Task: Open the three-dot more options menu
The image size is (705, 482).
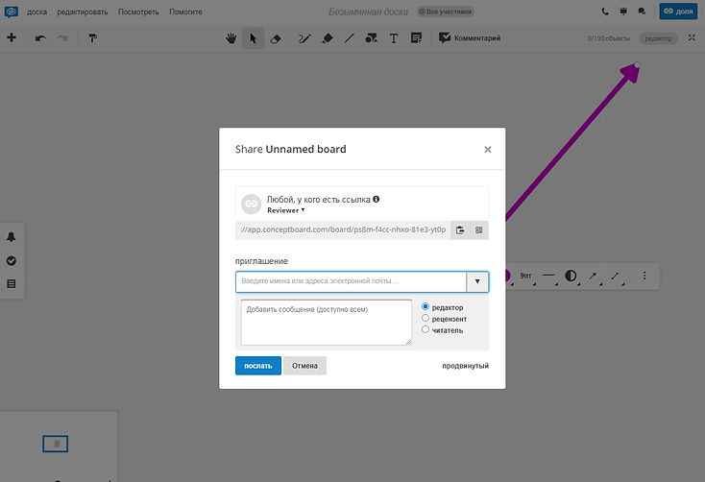Action: pos(644,276)
